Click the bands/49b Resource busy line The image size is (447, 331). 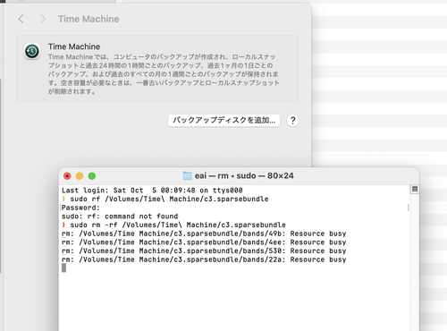click(204, 233)
